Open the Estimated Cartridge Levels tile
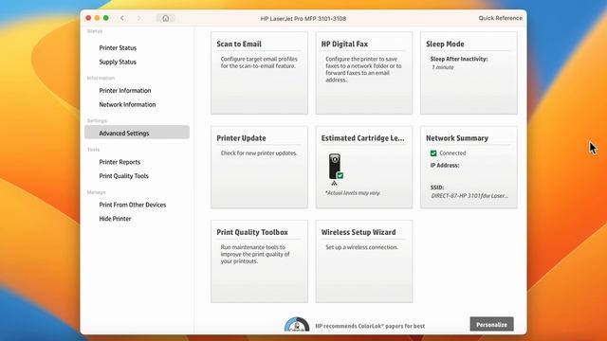 364,168
